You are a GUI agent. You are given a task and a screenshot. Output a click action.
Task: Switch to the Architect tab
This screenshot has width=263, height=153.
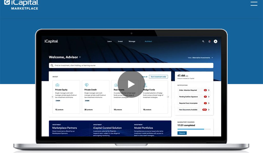148,41
